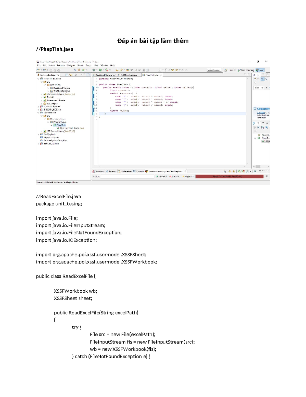Maximize the editor area
306x397 pixels.
(x=249, y=75)
